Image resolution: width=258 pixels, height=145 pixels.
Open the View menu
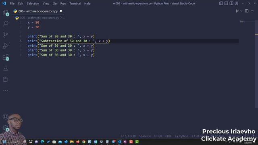click(x=46, y=4)
